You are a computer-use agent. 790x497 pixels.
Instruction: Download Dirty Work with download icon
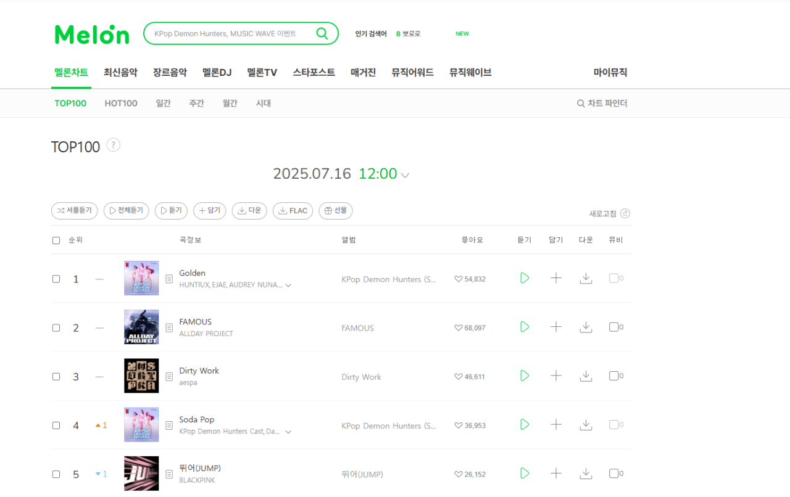click(586, 376)
